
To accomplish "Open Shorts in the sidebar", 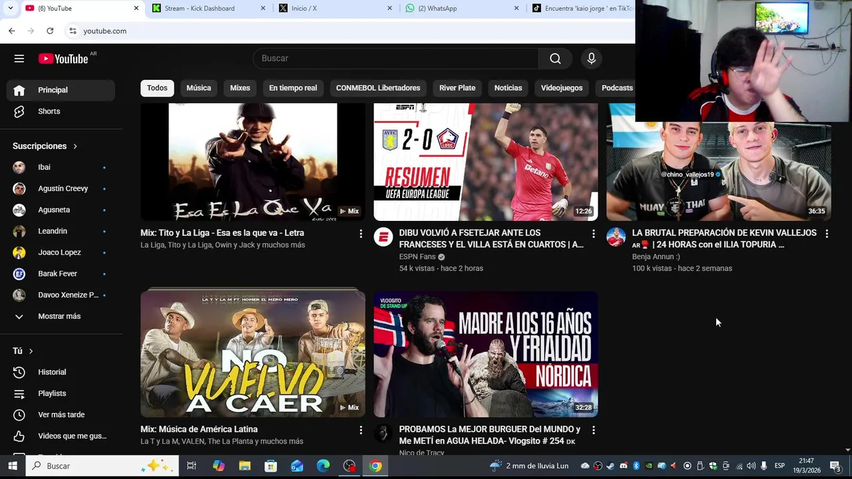I will 61,111.
